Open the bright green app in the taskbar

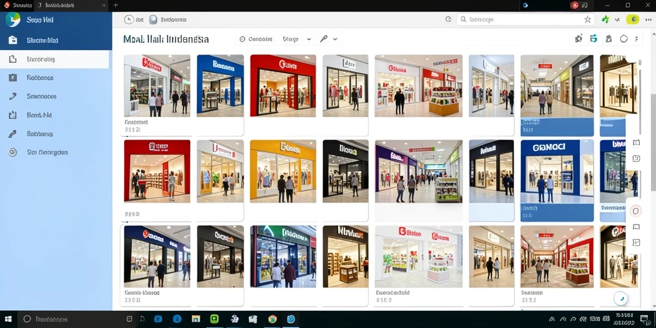tap(214, 319)
